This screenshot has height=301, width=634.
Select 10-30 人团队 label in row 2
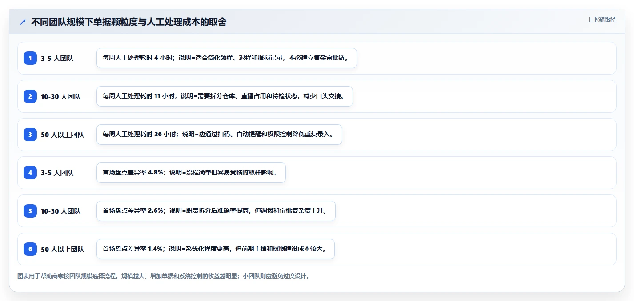(x=61, y=96)
